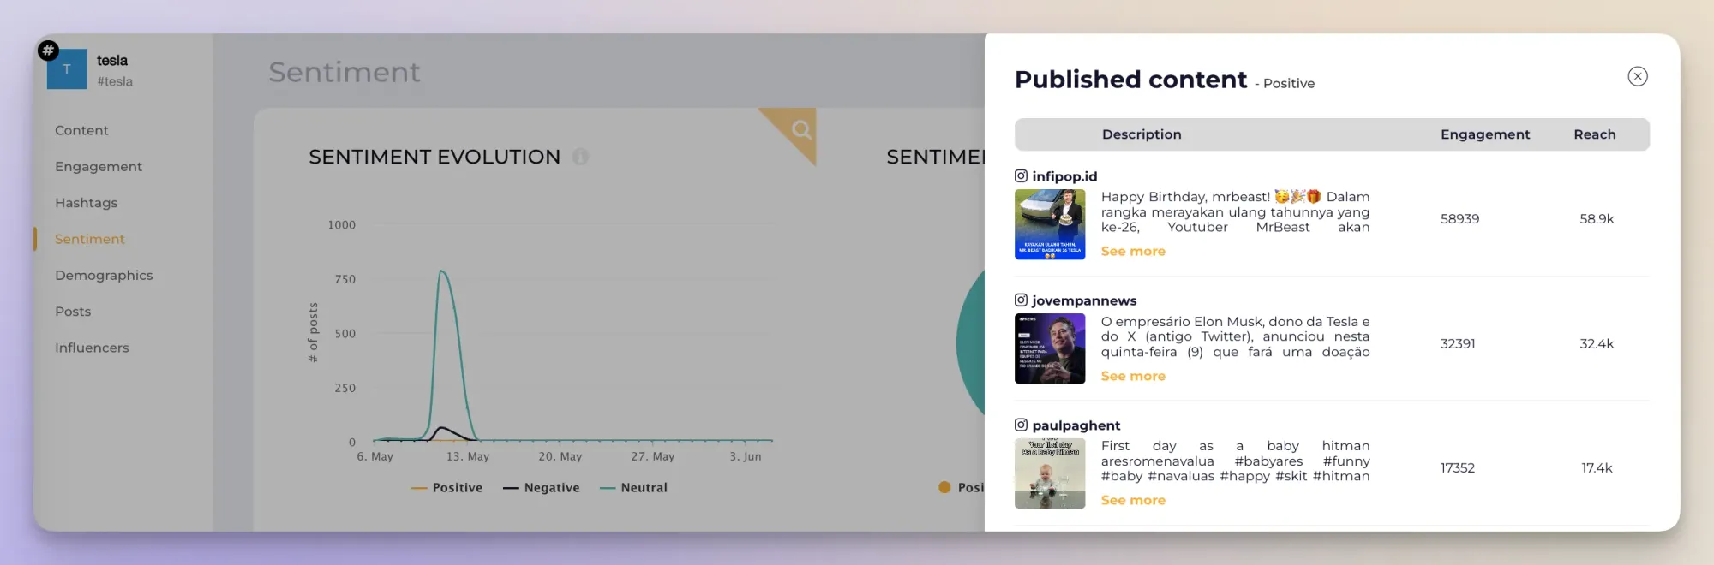Select Sentiment in the sidebar
The image size is (1714, 565).
[x=89, y=239]
